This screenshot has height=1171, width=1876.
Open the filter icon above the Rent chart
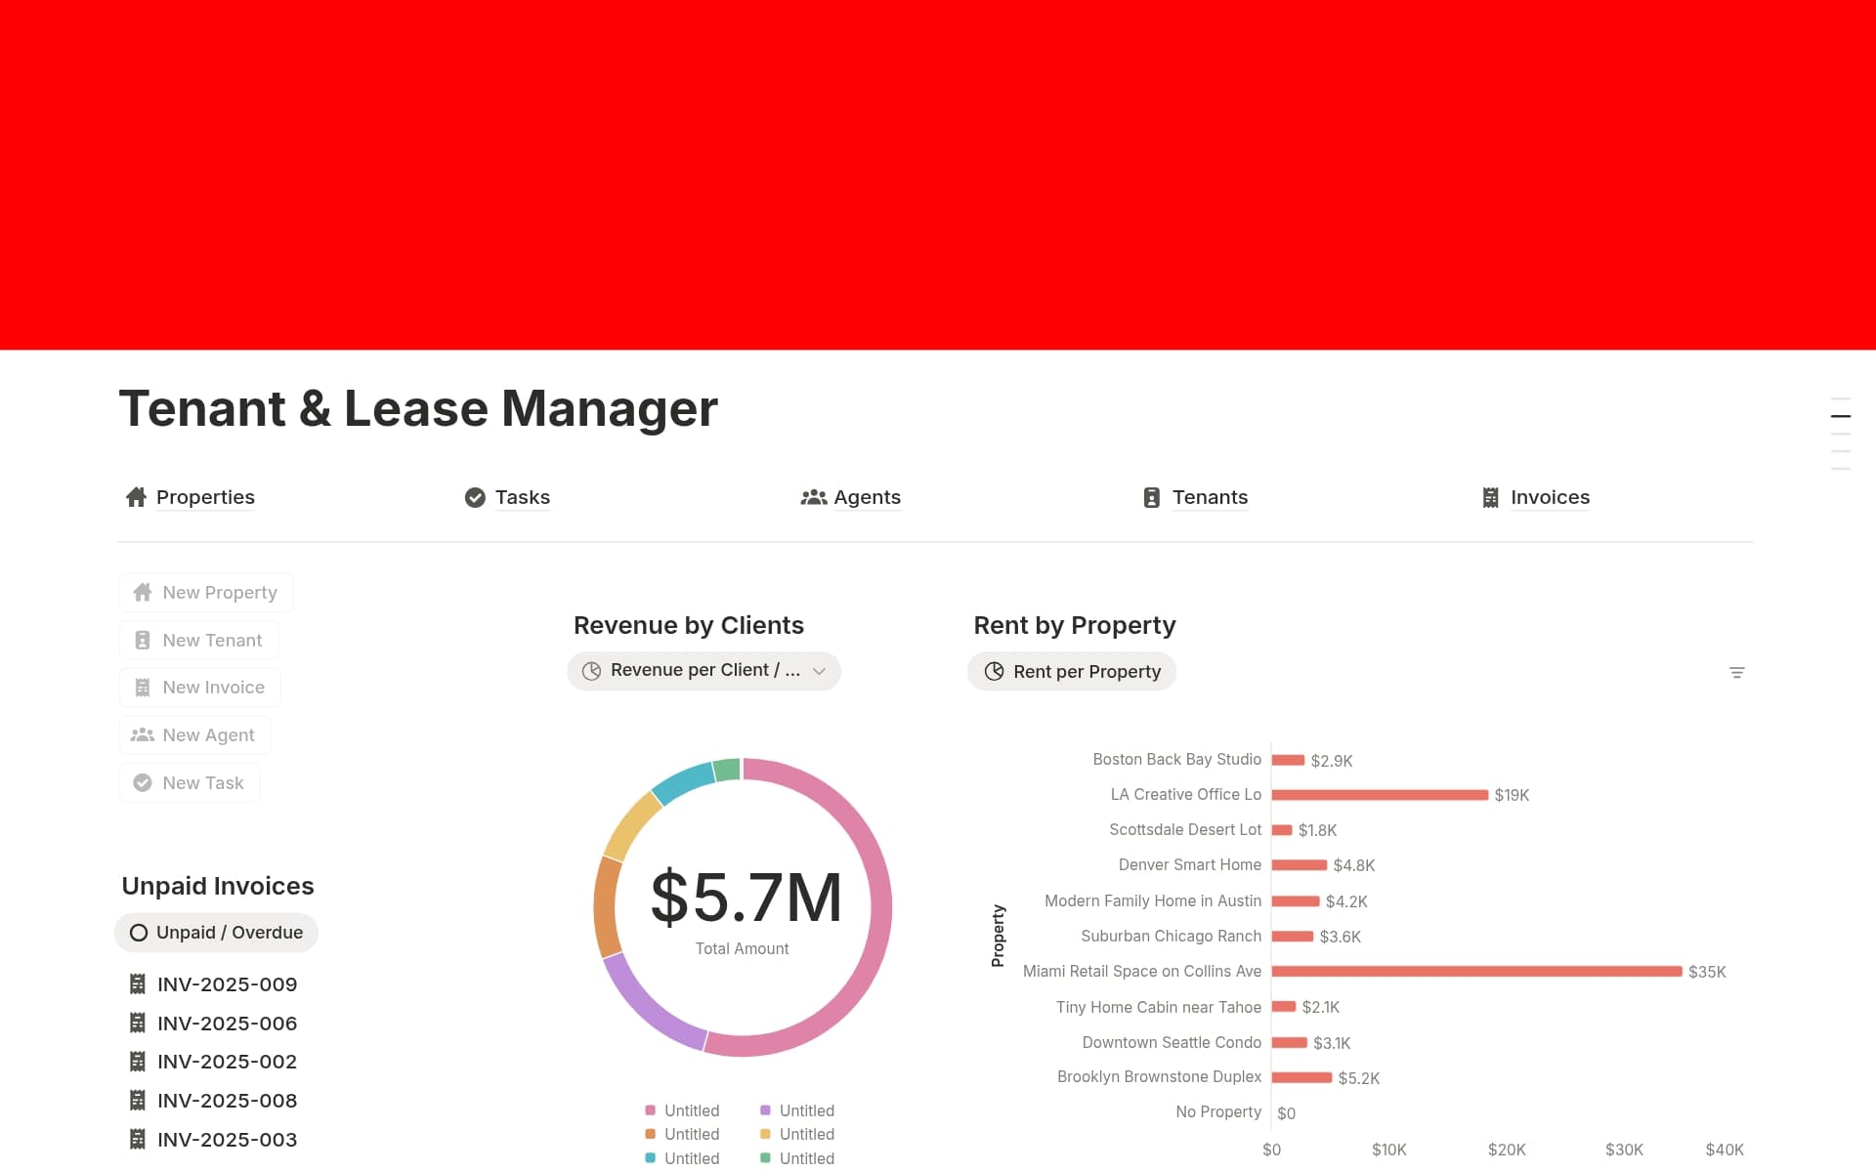pyautogui.click(x=1737, y=672)
